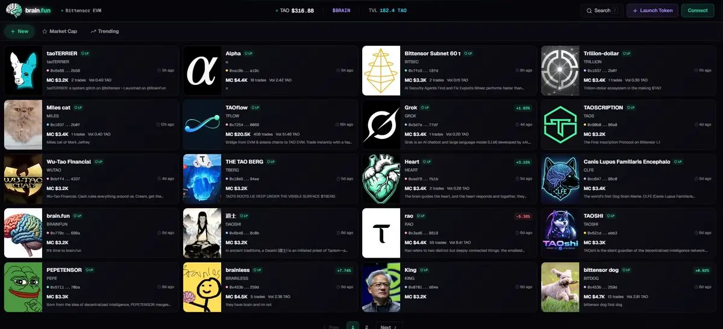Switch to the New tab
723x329 pixels.
click(x=19, y=31)
